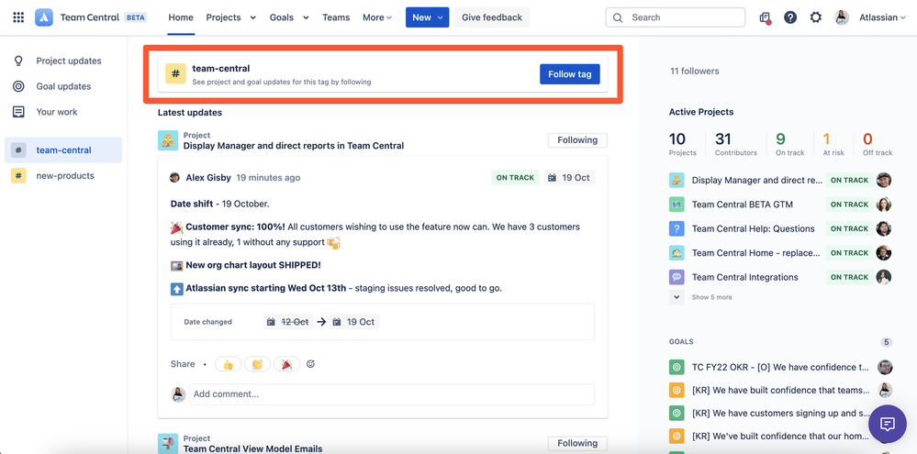Viewport: 917px width, 454px height.
Task: Open the app switcher grid icon
Action: (18, 17)
